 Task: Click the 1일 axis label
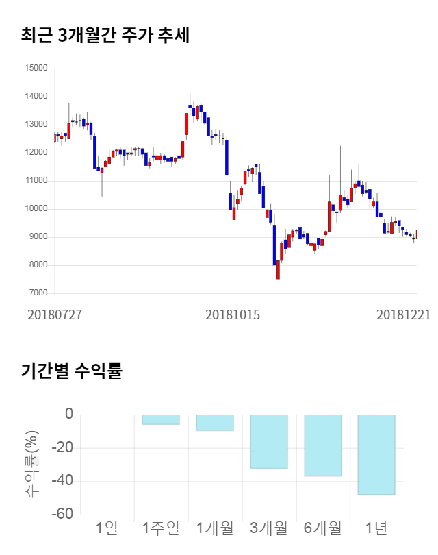point(107,528)
